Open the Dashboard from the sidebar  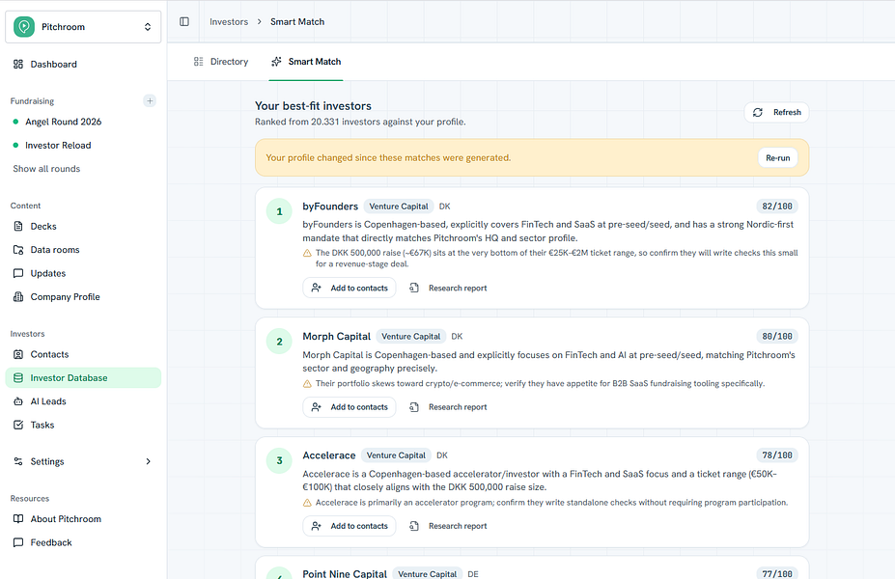tap(83, 65)
